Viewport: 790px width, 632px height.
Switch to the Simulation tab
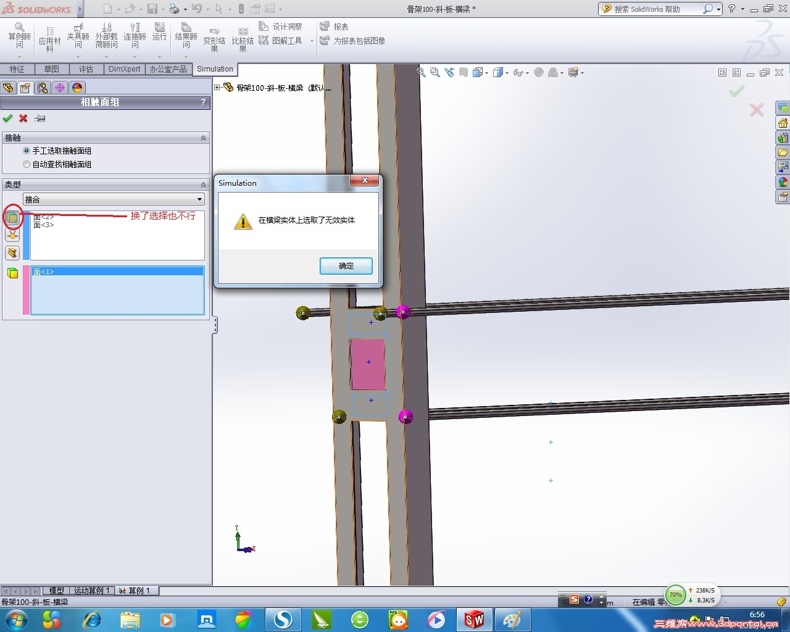click(215, 69)
